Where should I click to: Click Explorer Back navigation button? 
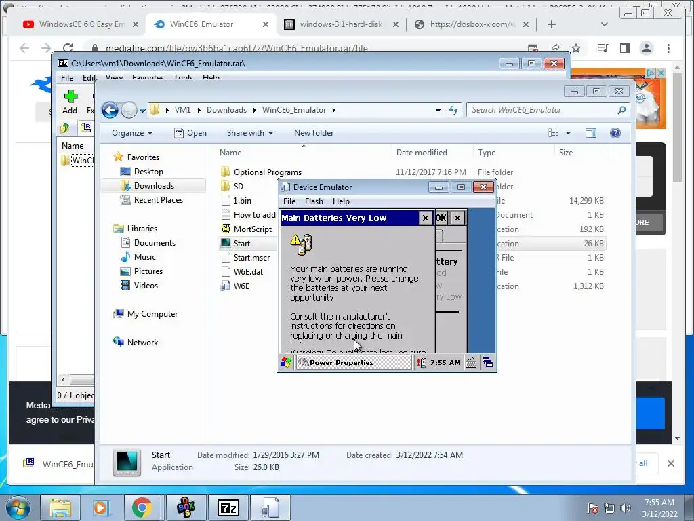pos(110,110)
